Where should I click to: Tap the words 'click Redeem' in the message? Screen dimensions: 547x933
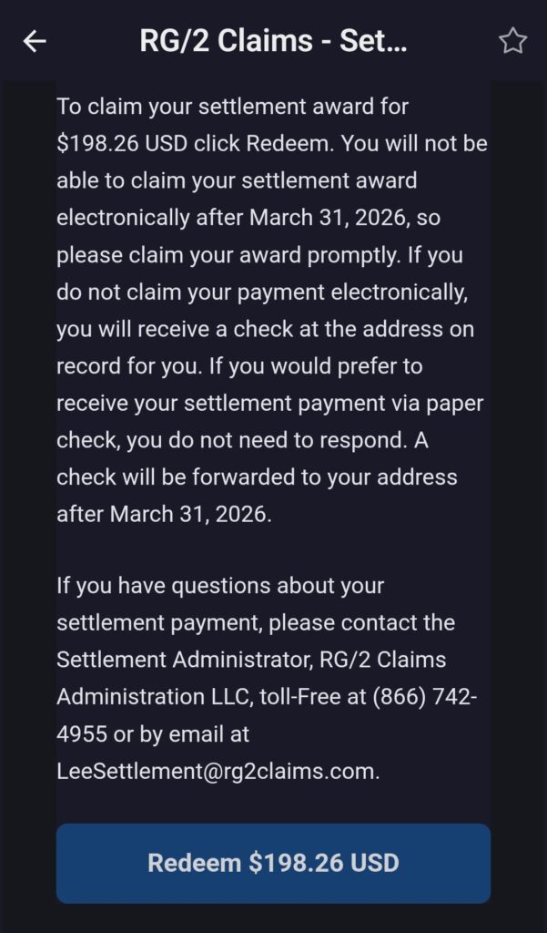pyautogui.click(x=265, y=143)
